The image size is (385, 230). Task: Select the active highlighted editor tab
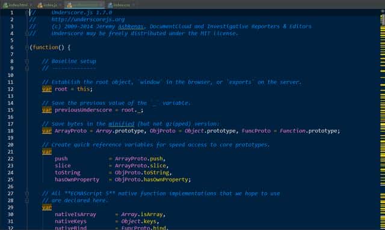pos(84,5)
